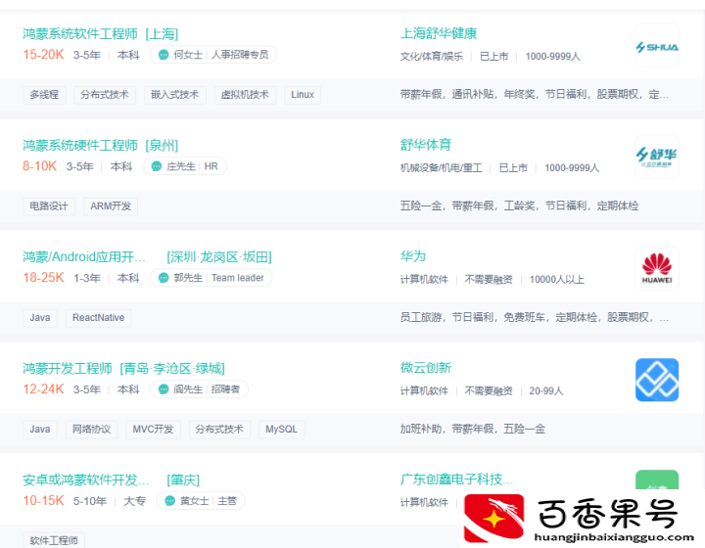
Task: Contact 阎先生 招聘者
Action: (199, 389)
